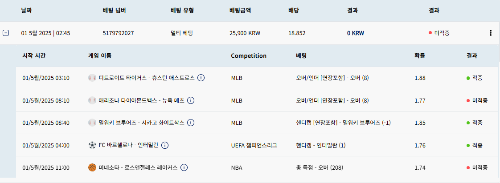Show info for 애리조나 다이아몬드백스 - 뉴욕 메츠 game
The image size is (500, 183).
click(x=191, y=100)
